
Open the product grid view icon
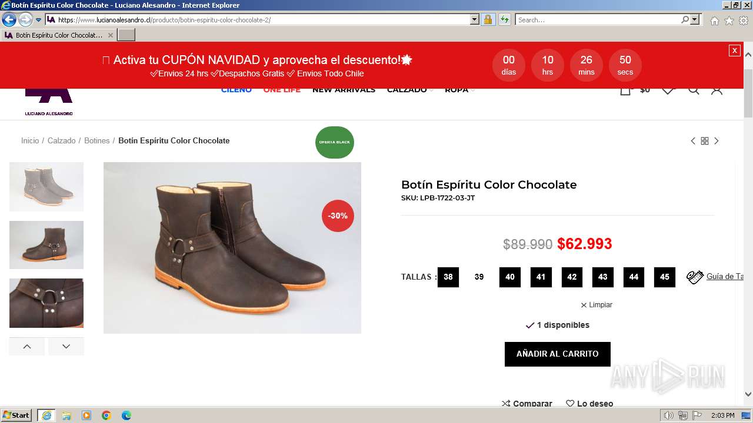(704, 141)
